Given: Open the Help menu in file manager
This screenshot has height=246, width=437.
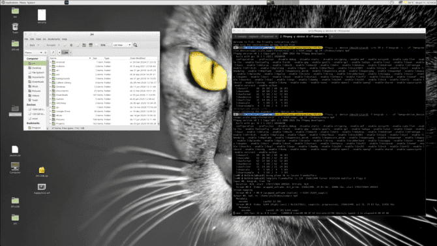Looking at the screenshot, I should tap(65, 39).
